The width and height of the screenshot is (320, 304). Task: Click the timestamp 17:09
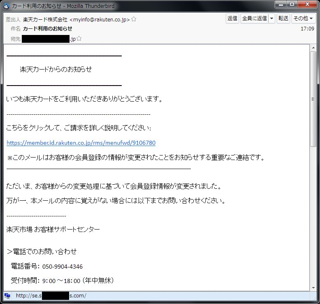[x=307, y=29]
